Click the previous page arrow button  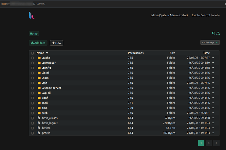coord(209,143)
